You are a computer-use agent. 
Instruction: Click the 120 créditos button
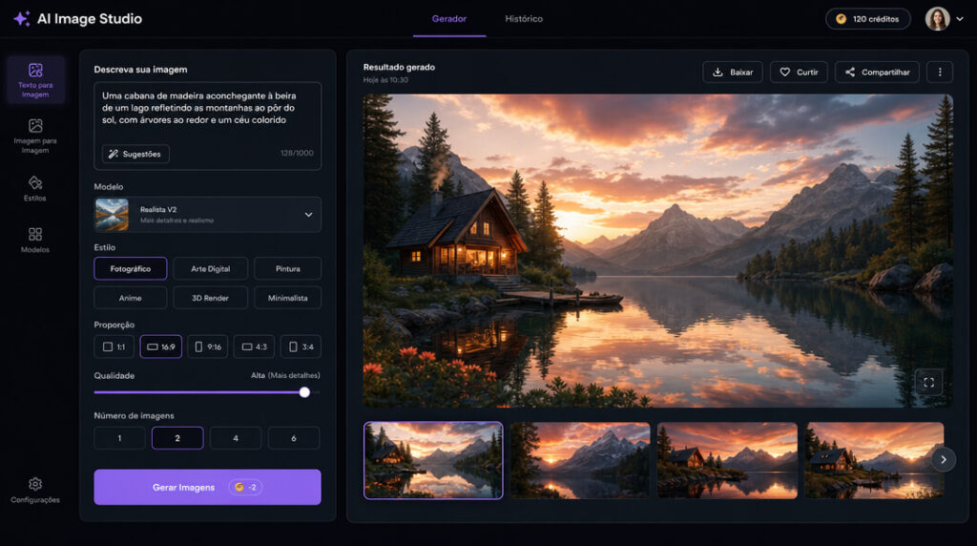coord(868,19)
